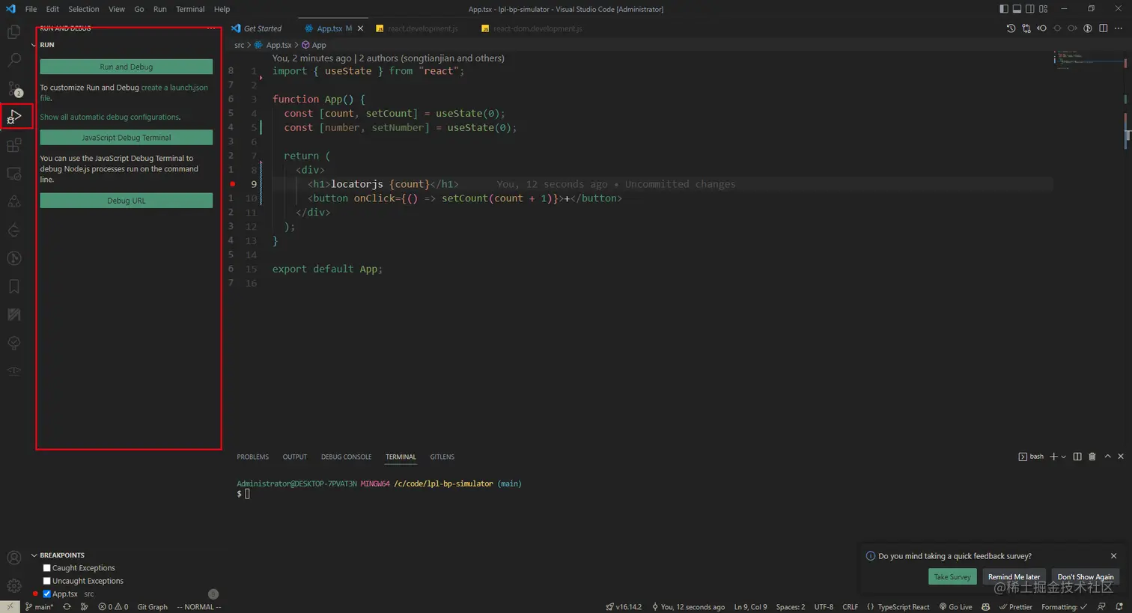Screen dimensions: 1132x613
Task: Click the App.tsx breadcrumb item
Action: (273, 45)
